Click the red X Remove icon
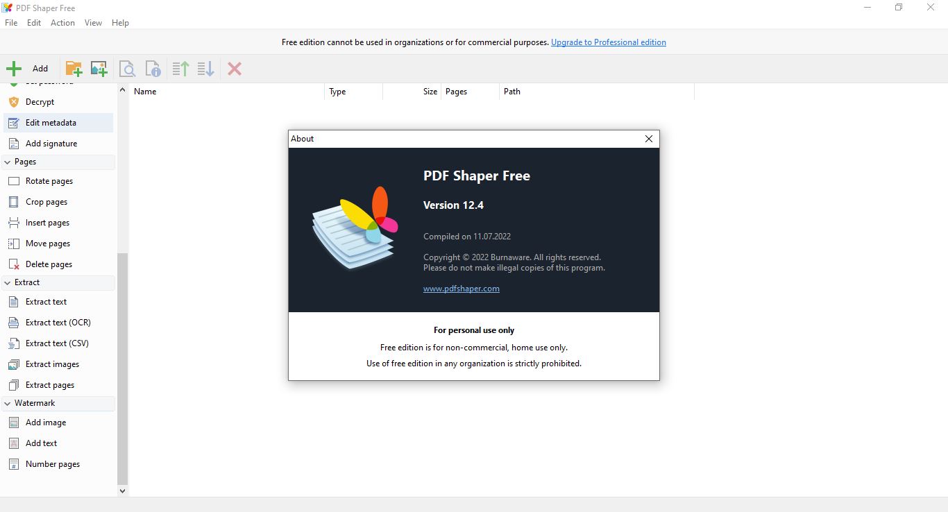 (235, 68)
